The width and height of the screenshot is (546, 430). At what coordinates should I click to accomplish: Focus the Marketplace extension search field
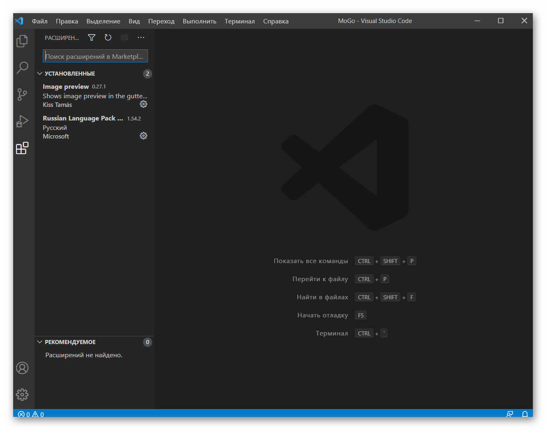tap(95, 56)
